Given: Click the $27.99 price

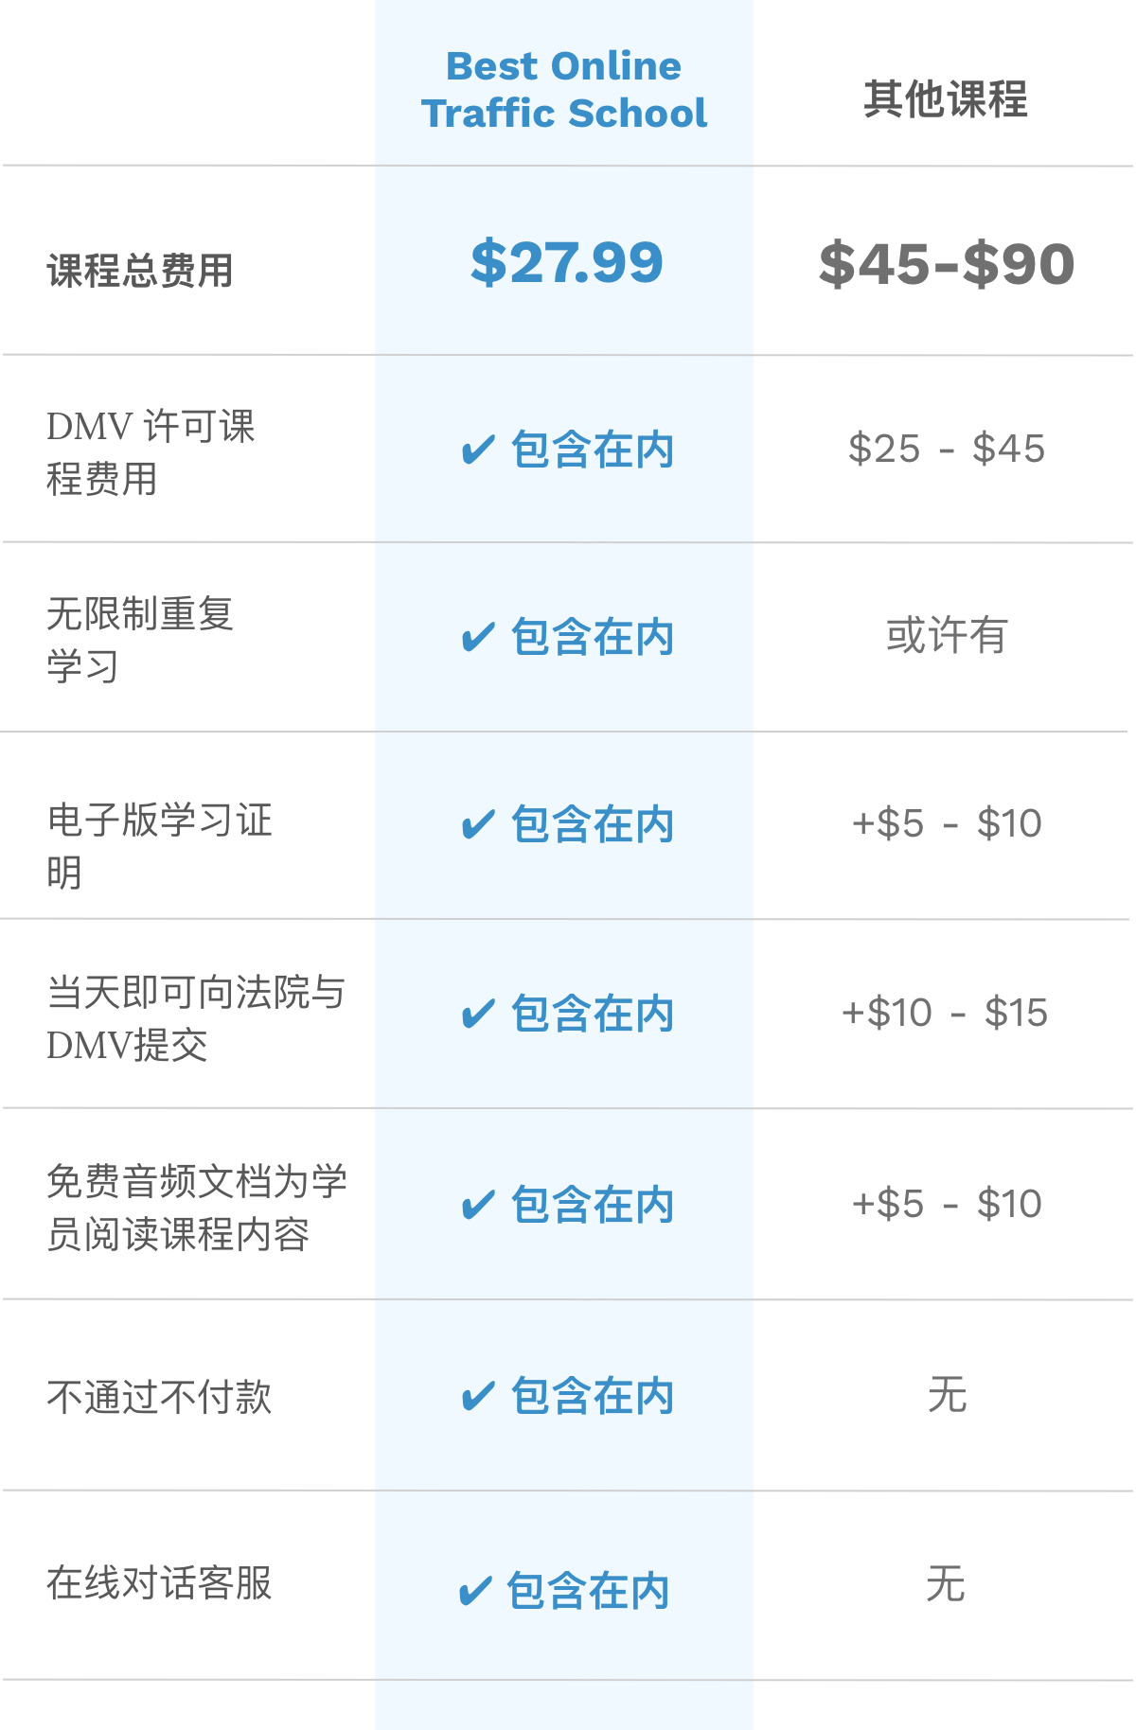Looking at the screenshot, I should (x=566, y=262).
